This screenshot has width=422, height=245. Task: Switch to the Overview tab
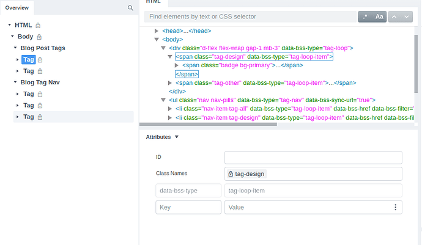17,7
